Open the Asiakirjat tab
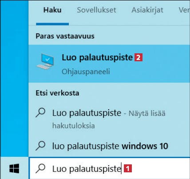190x179 pixels. click(147, 10)
